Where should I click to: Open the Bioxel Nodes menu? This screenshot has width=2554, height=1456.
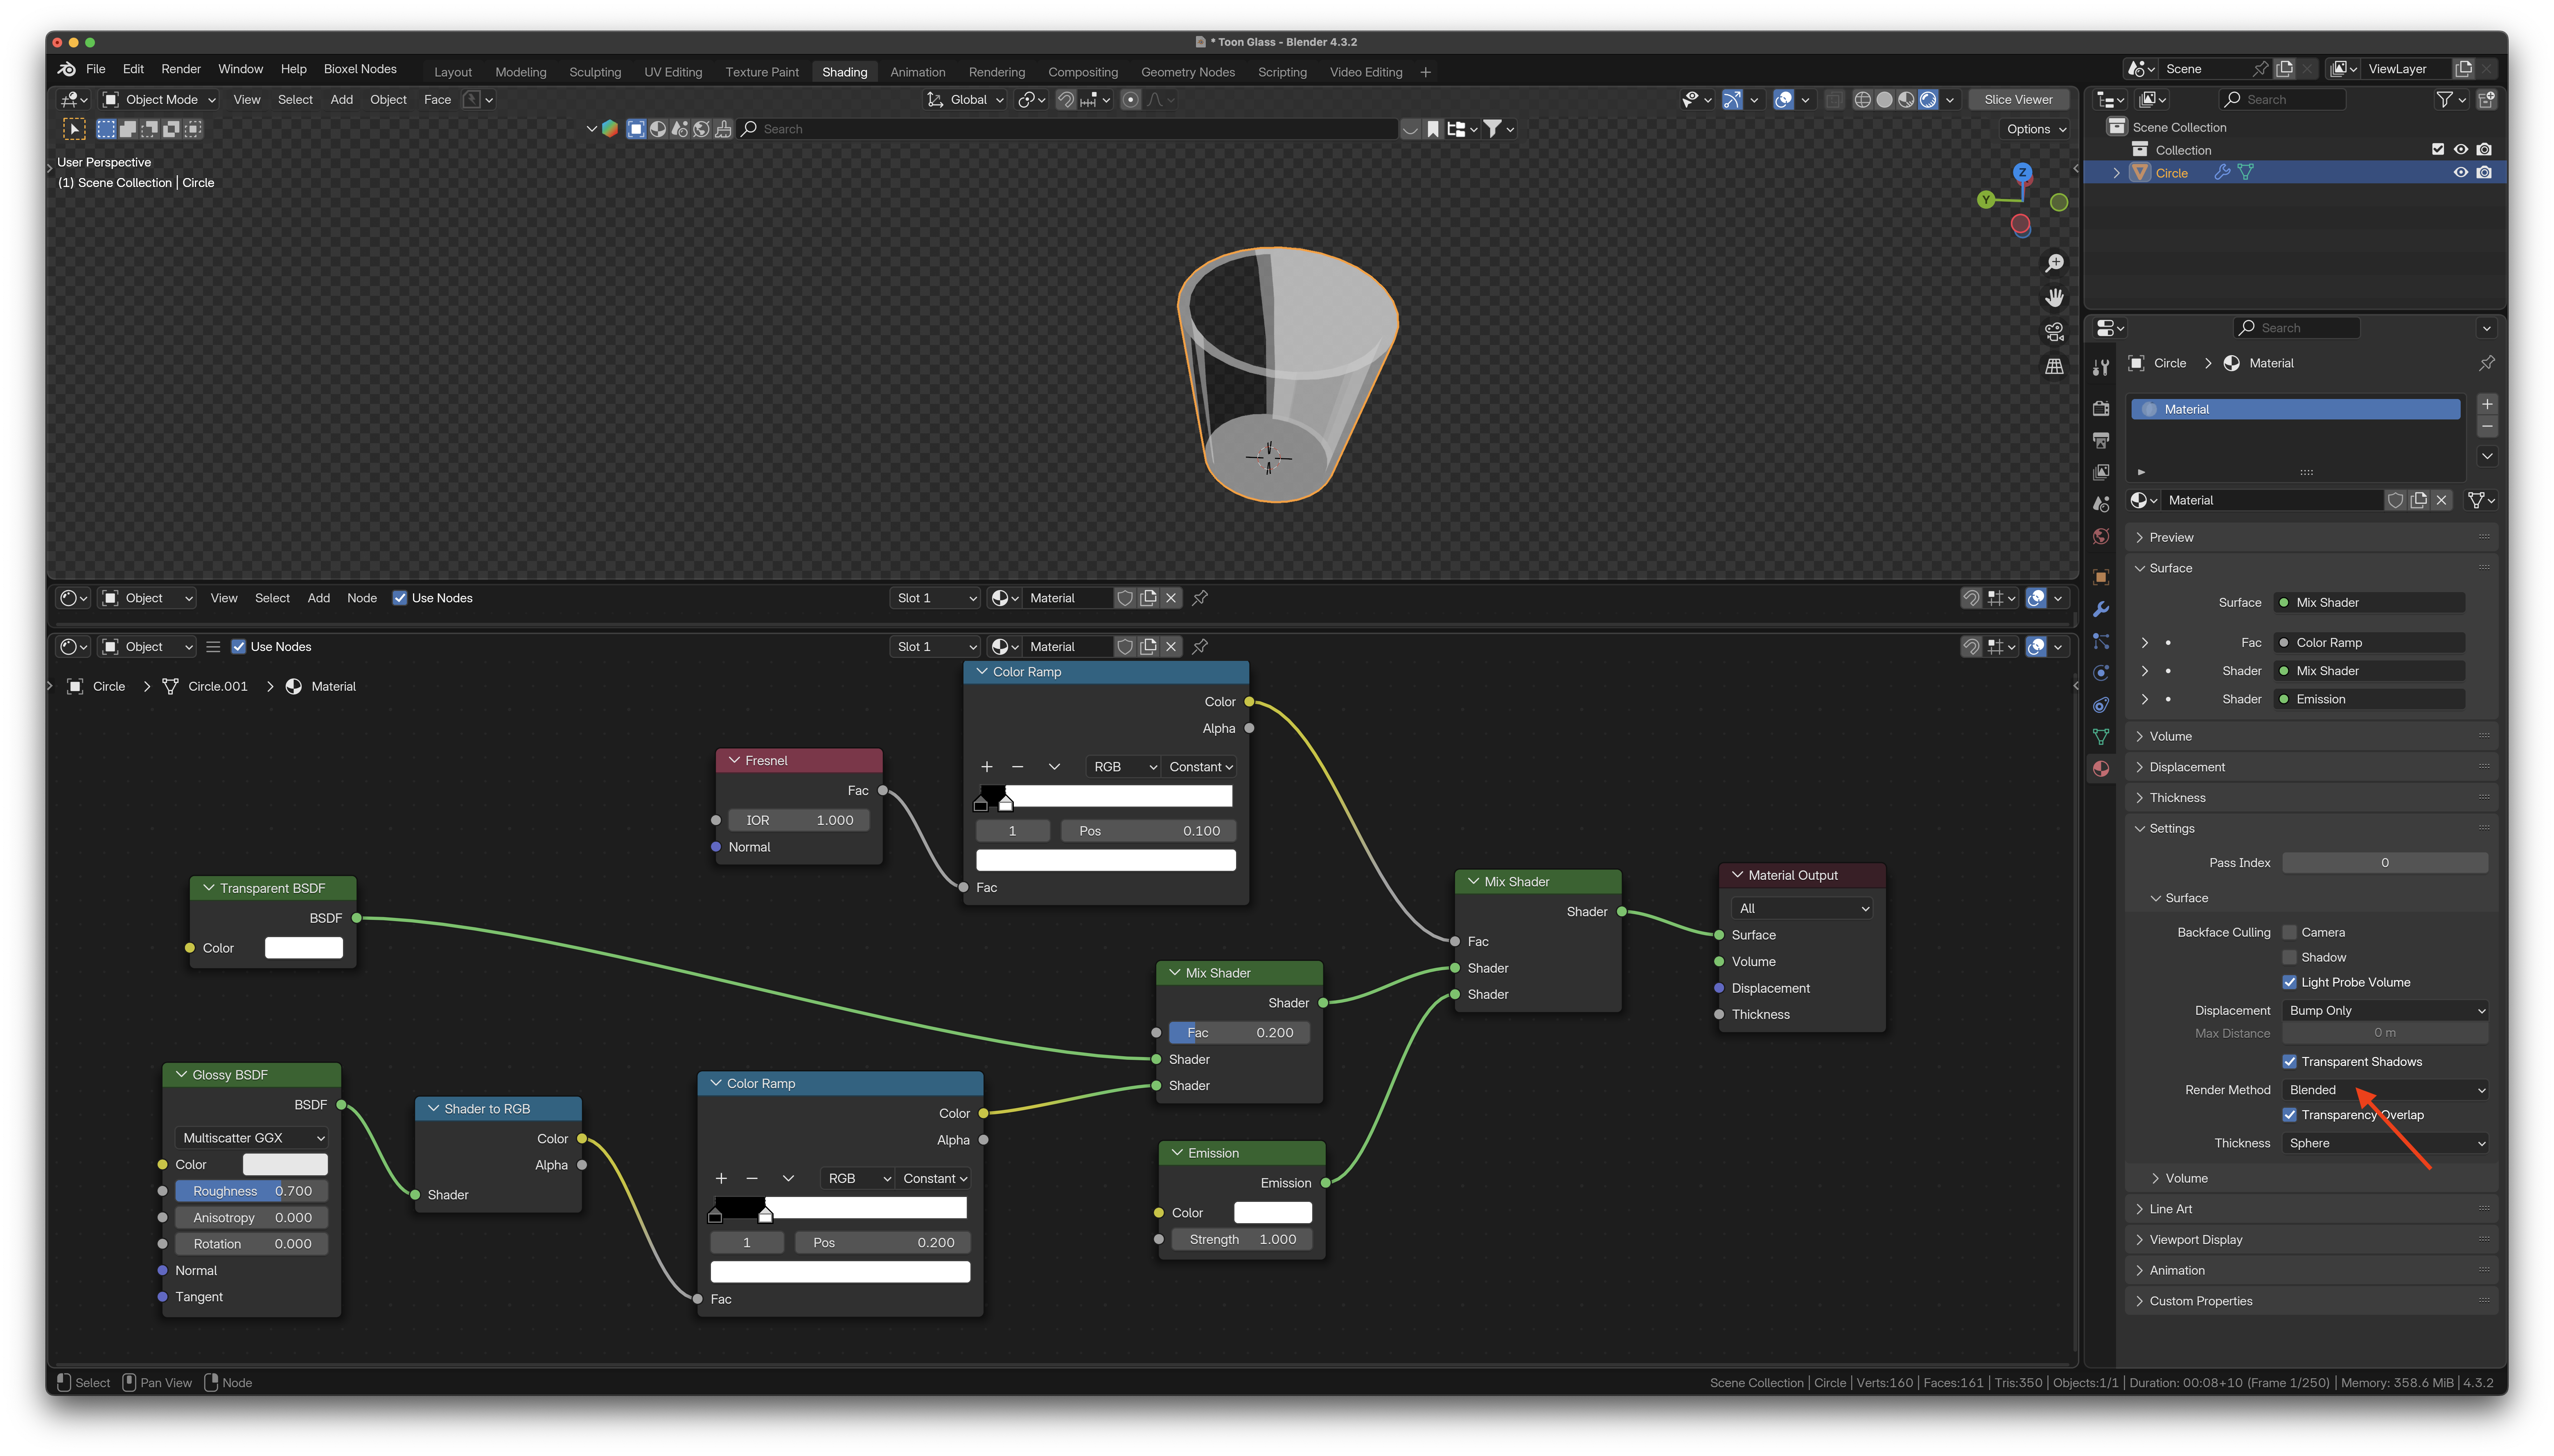click(x=360, y=69)
